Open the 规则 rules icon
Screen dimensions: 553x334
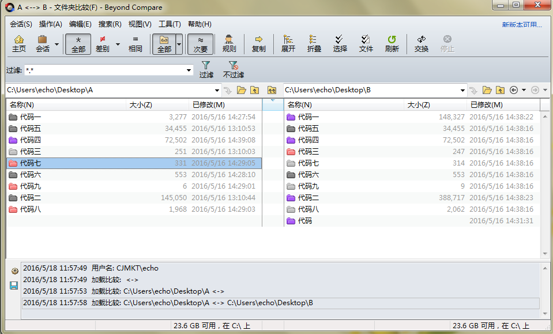(230, 44)
